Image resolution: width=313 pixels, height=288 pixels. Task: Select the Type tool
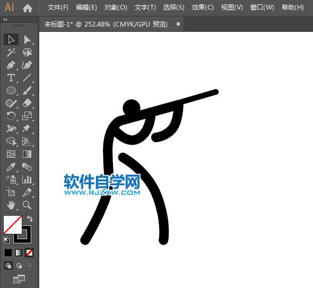11,78
